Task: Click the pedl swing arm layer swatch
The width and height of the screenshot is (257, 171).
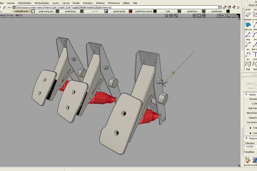Action: [57, 11]
